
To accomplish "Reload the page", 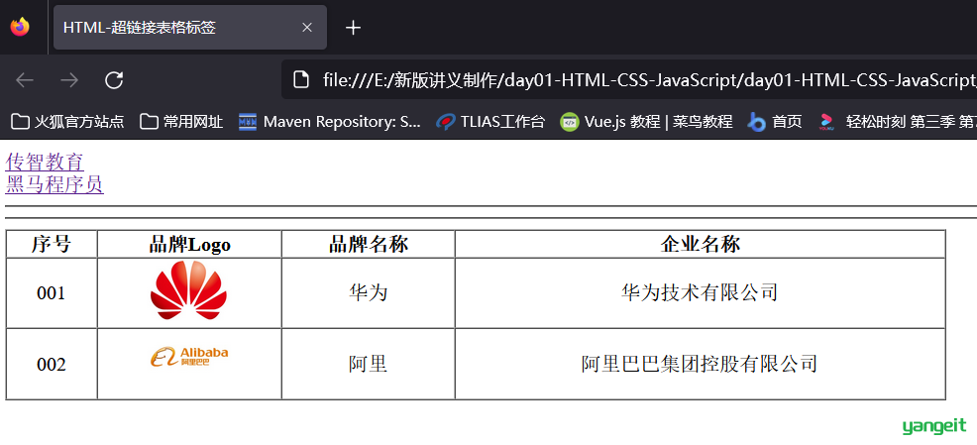I will click(x=114, y=80).
